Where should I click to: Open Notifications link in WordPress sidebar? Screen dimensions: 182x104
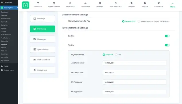[5, 38]
